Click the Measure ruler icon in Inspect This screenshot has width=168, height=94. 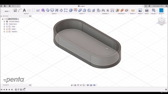(133, 10)
